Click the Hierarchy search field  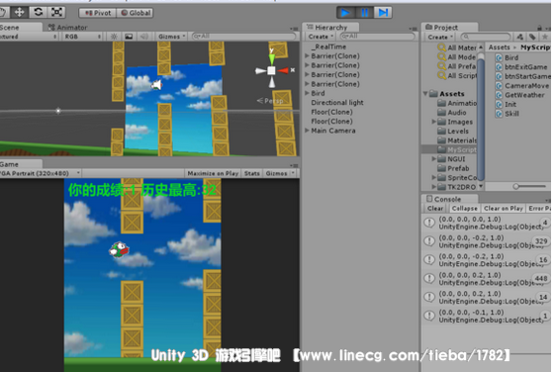[x=377, y=37]
